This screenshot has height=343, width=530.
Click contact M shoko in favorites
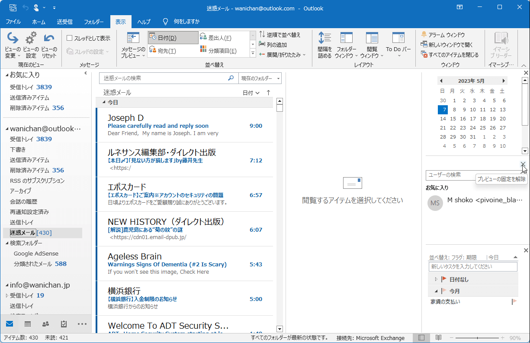coord(476,203)
